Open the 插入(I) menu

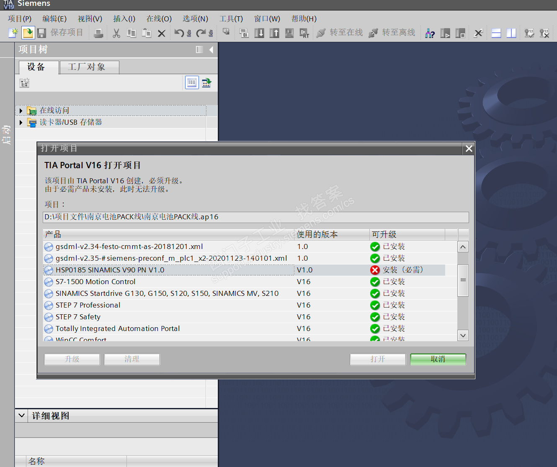(x=124, y=19)
